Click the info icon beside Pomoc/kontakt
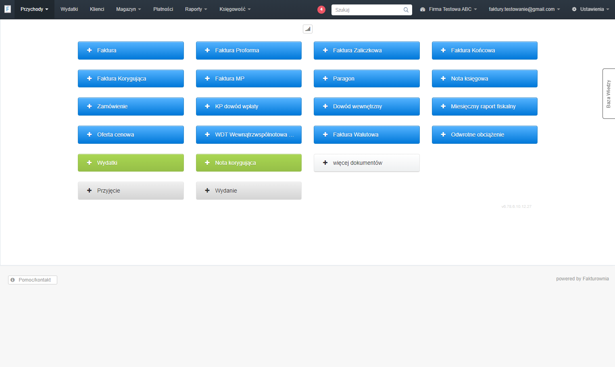The image size is (615, 367). tap(13, 280)
